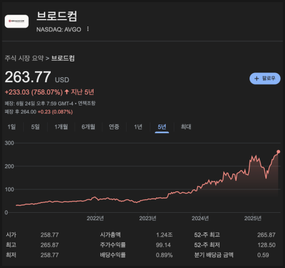The height and width of the screenshot is (268, 285).
Task: Click the +233.03 (758.07%) change text
Action: pyautogui.click(x=34, y=92)
